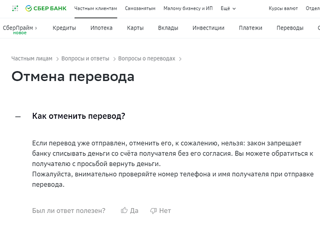Open 'Малому бизнесу и ИП' section
This screenshot has height=228, width=320.
(188, 8)
